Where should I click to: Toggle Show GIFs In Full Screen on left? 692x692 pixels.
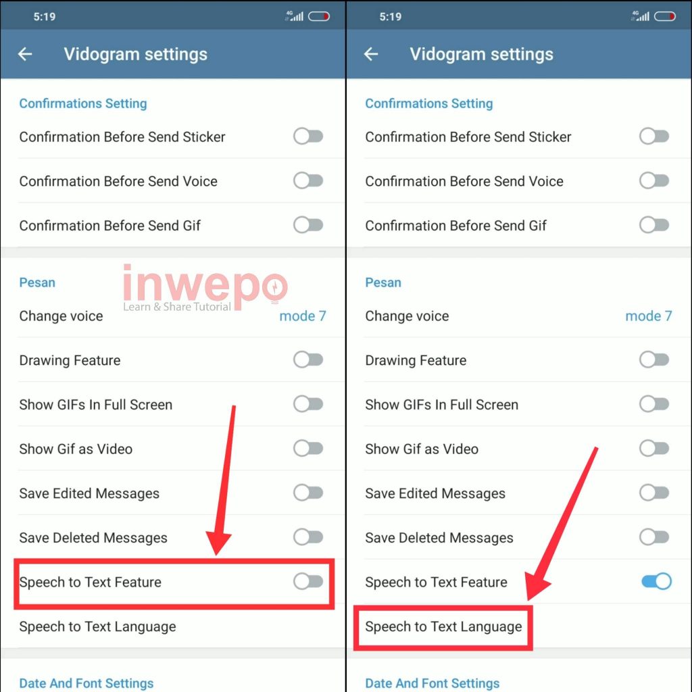tap(308, 404)
